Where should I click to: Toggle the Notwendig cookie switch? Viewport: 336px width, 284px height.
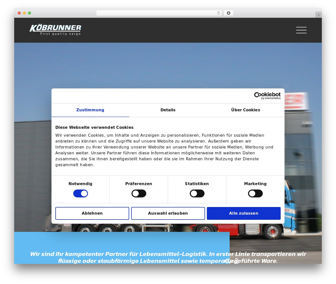click(81, 194)
